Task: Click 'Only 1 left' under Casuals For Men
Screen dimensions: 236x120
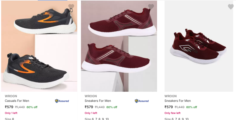Action: [x=11, y=113]
